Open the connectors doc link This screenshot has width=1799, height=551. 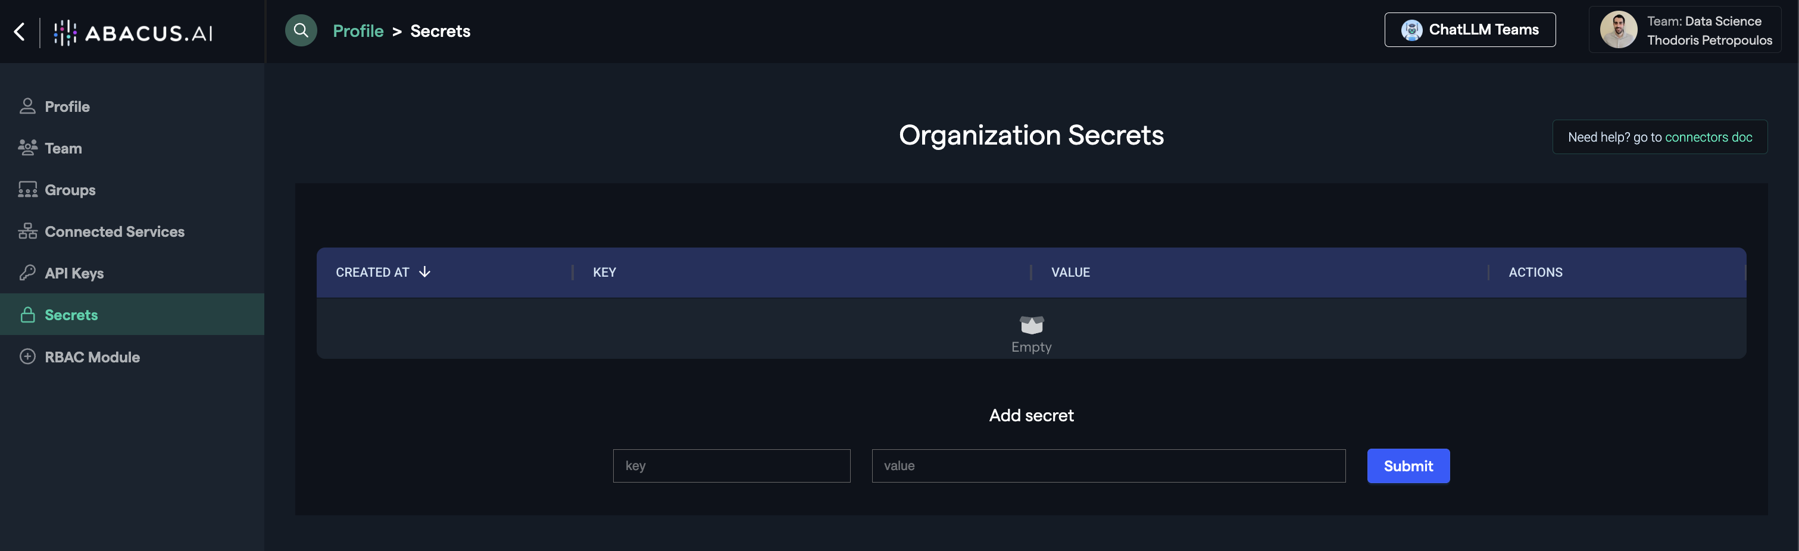[x=1708, y=137]
